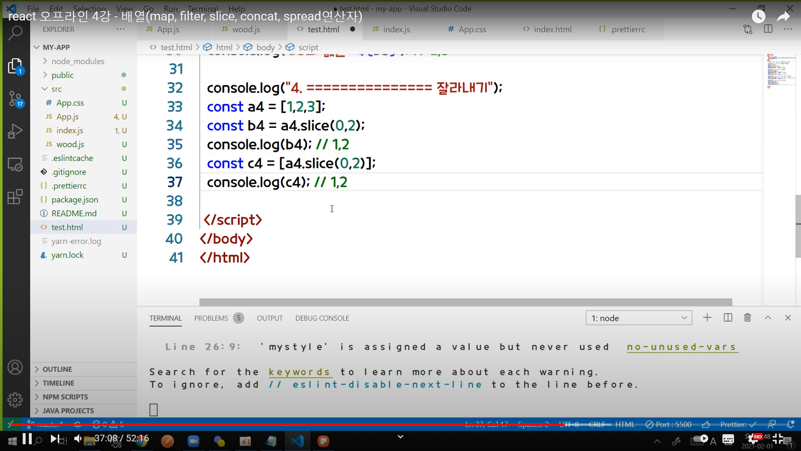
Task: Open Explorer's more actions ellipsis
Action: tap(121, 29)
